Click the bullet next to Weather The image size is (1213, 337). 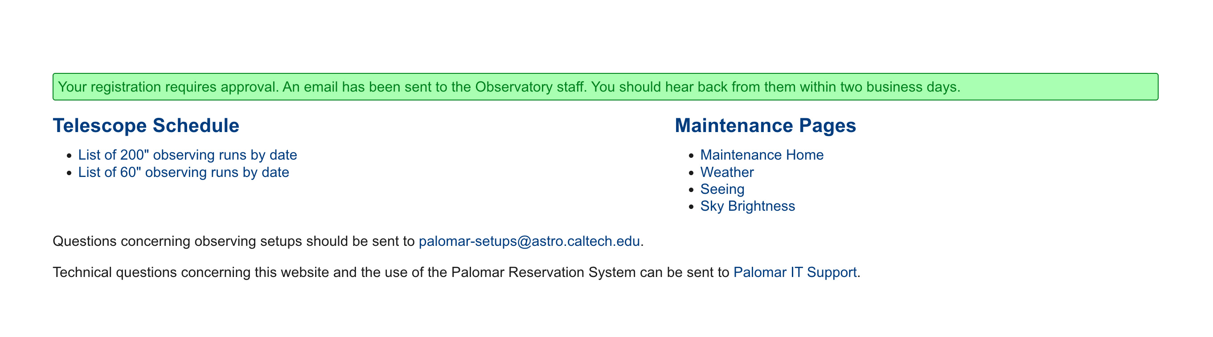[691, 173]
